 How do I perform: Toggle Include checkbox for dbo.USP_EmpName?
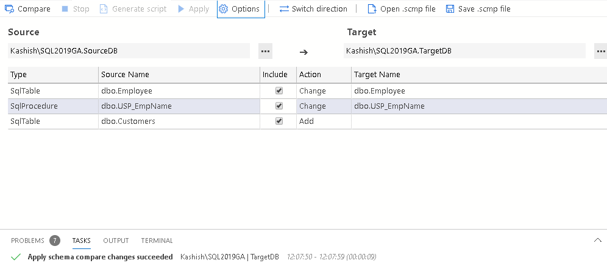pos(279,106)
